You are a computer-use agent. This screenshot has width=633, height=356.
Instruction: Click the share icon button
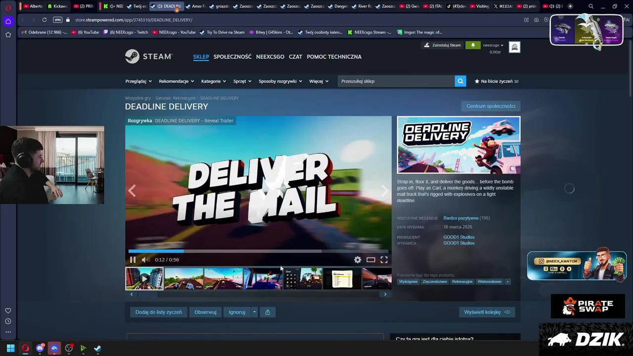tap(268, 312)
